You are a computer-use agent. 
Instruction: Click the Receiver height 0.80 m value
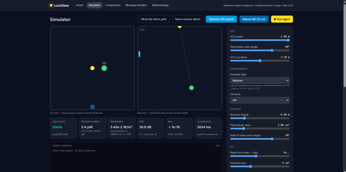[285, 115]
